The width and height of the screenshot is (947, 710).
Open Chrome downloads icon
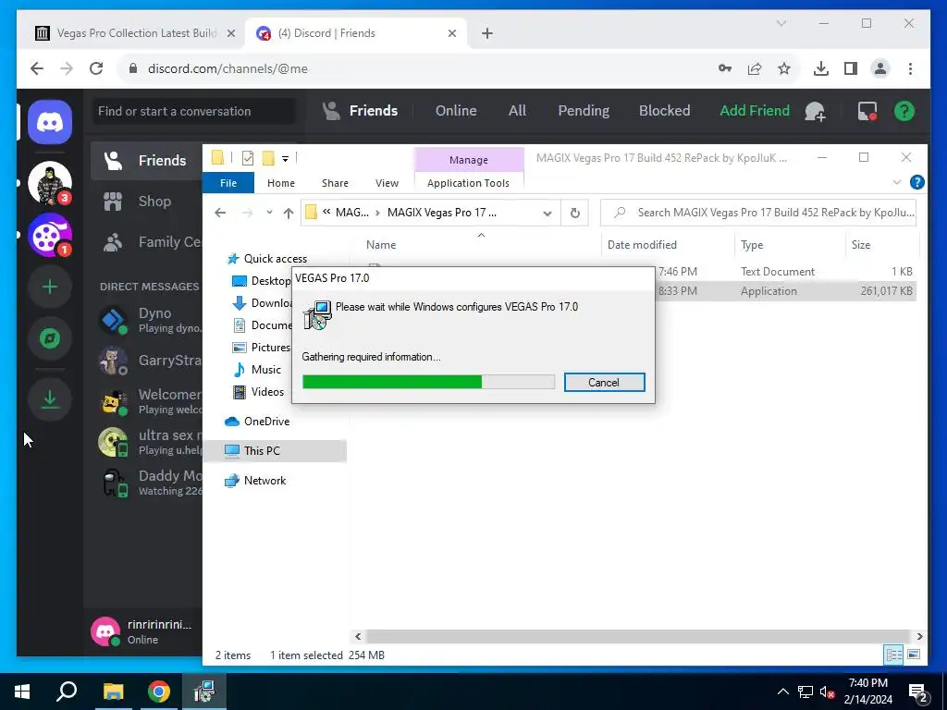[x=821, y=68]
